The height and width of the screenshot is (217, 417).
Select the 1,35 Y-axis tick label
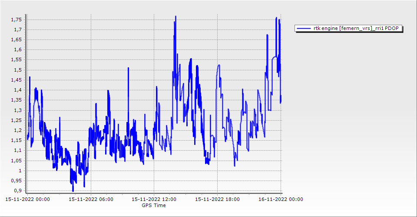point(17,100)
